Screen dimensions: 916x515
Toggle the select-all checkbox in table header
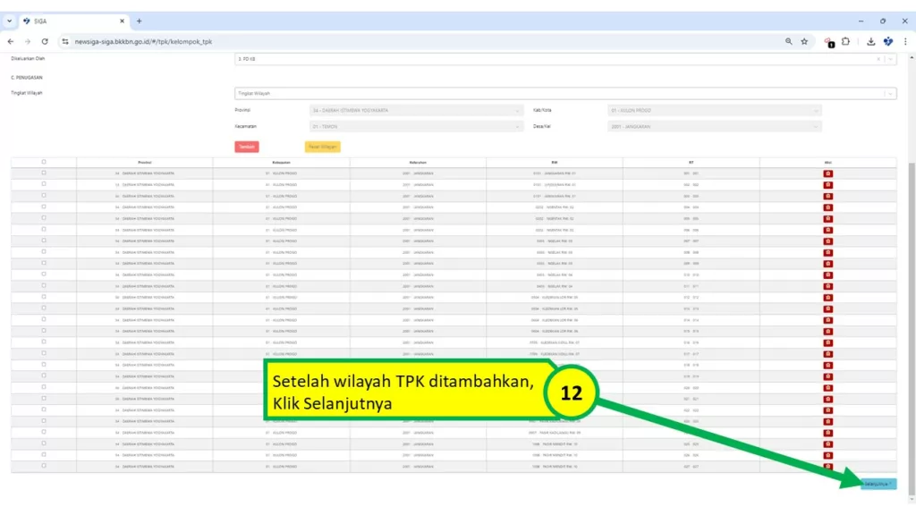(x=44, y=162)
